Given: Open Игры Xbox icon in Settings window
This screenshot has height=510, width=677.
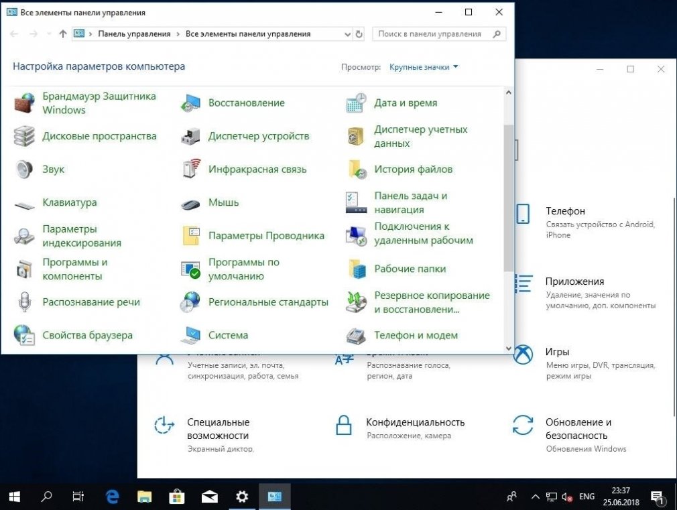Looking at the screenshot, I should tap(524, 355).
